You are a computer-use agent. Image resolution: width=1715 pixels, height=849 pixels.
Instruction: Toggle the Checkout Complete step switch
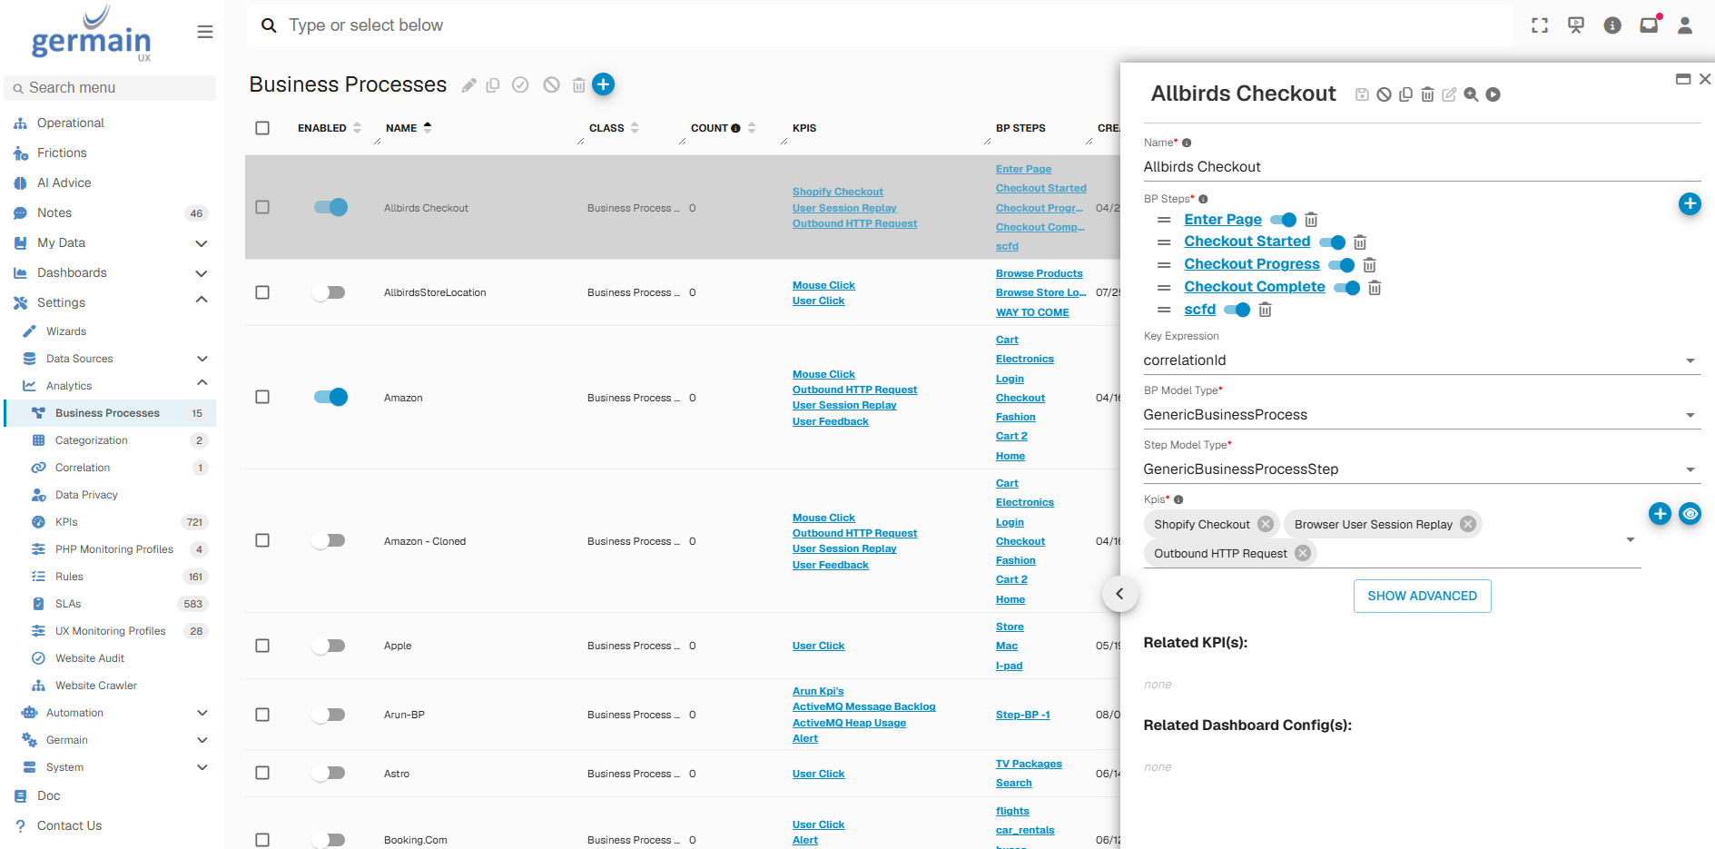pyautogui.click(x=1346, y=288)
